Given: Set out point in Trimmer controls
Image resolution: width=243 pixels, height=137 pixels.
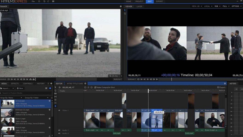Looking at the screenshot, I should 15,79.
